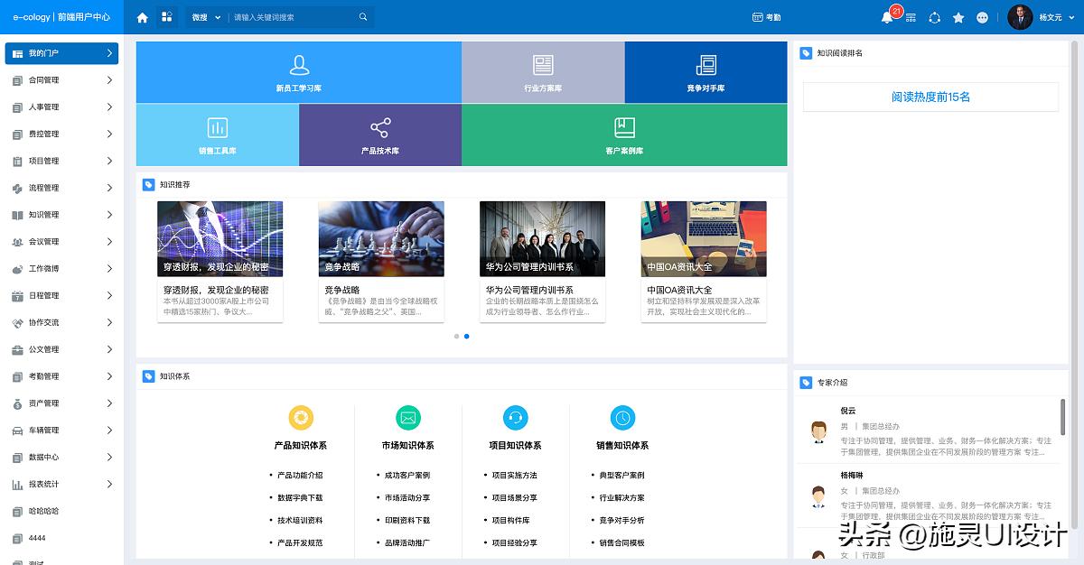Open the 竞争对手库 tile
The height and width of the screenshot is (565, 1084).
[x=706, y=72]
